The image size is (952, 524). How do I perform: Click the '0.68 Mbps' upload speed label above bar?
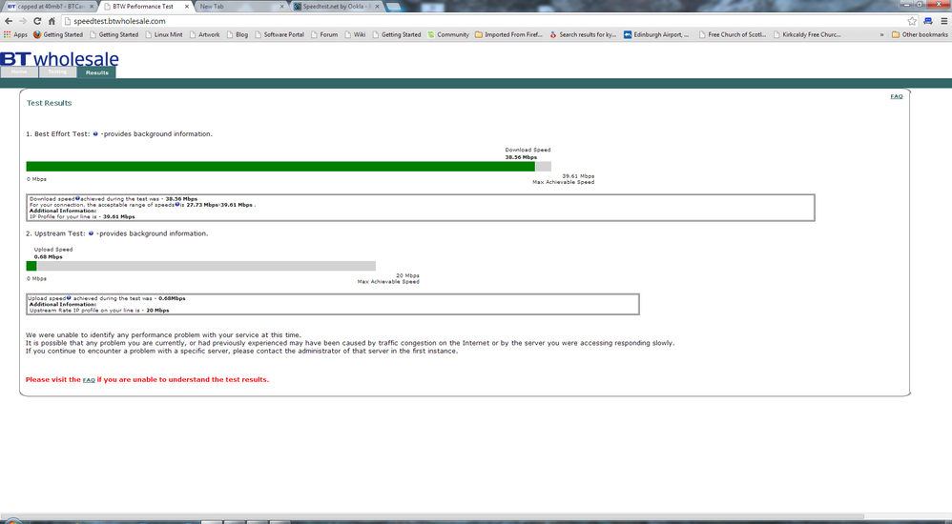click(48, 256)
